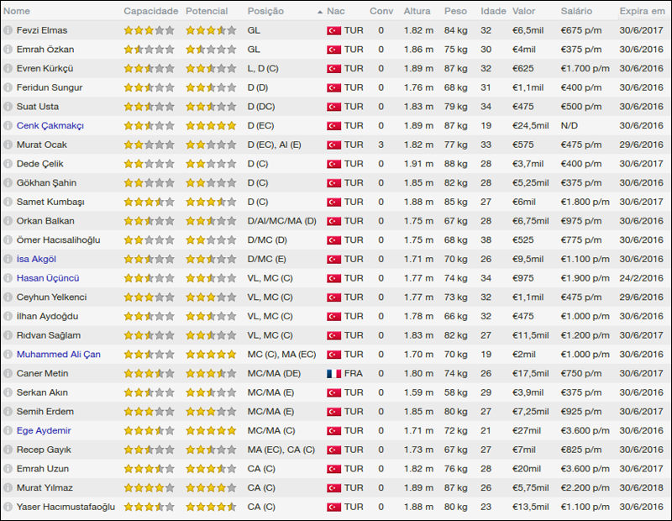Click the French flag in Caner Metin row
Viewport: 672px width, 521px height.
333,373
